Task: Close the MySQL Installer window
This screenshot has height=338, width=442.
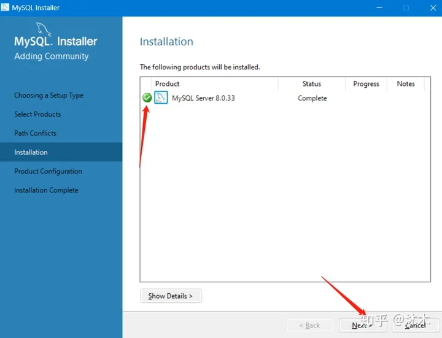Action: pos(433,7)
